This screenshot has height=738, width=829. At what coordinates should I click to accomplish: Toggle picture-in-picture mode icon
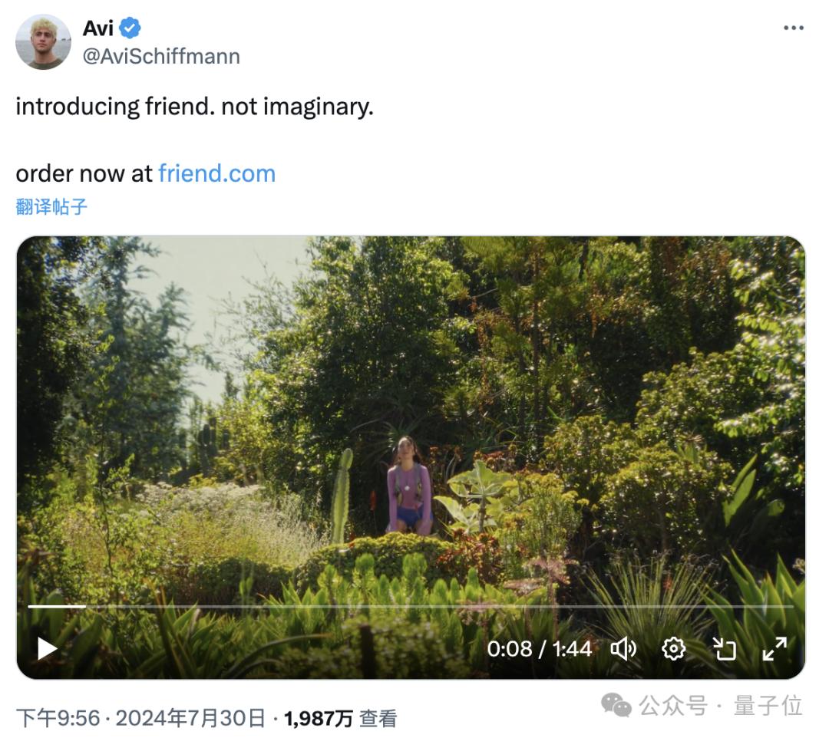(724, 649)
